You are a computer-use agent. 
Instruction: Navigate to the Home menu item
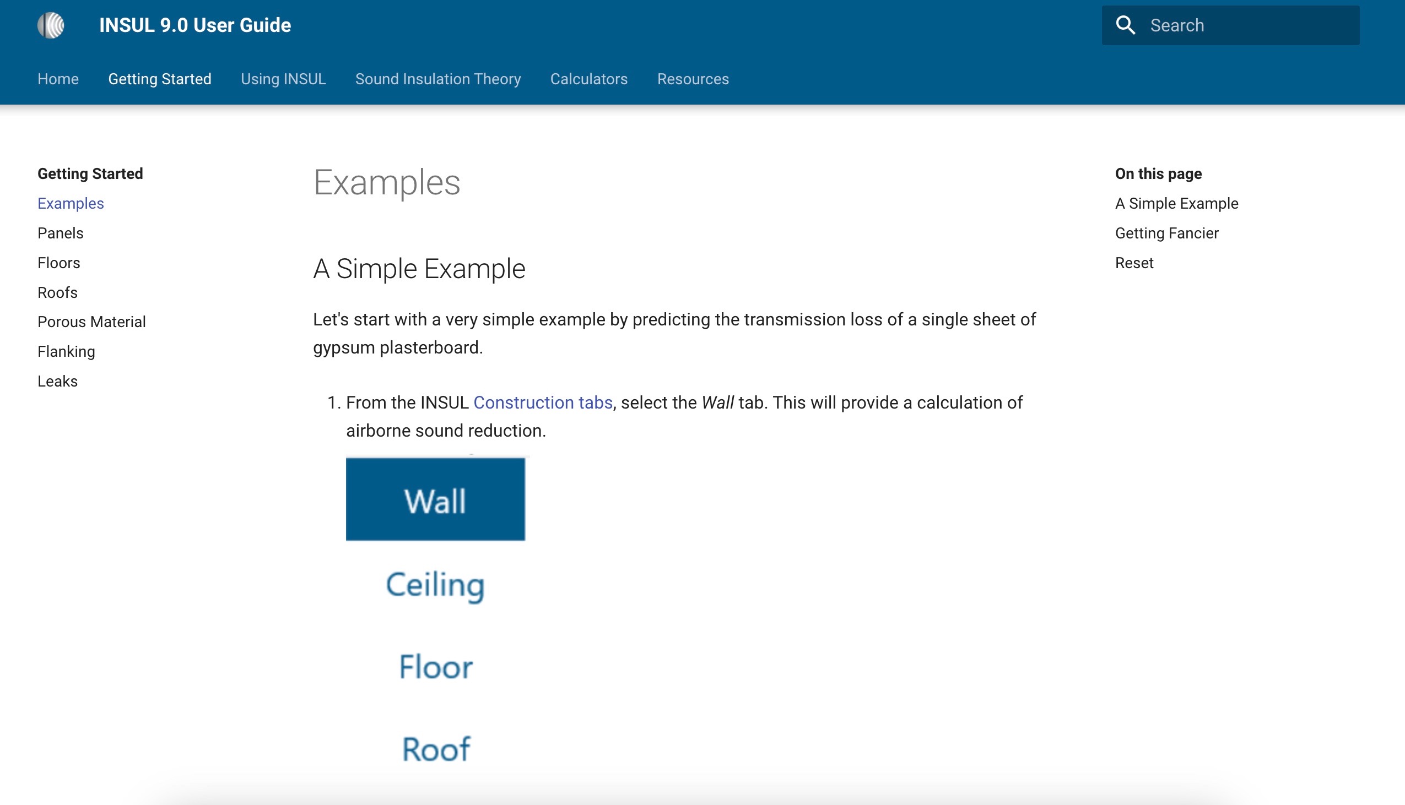pos(59,79)
